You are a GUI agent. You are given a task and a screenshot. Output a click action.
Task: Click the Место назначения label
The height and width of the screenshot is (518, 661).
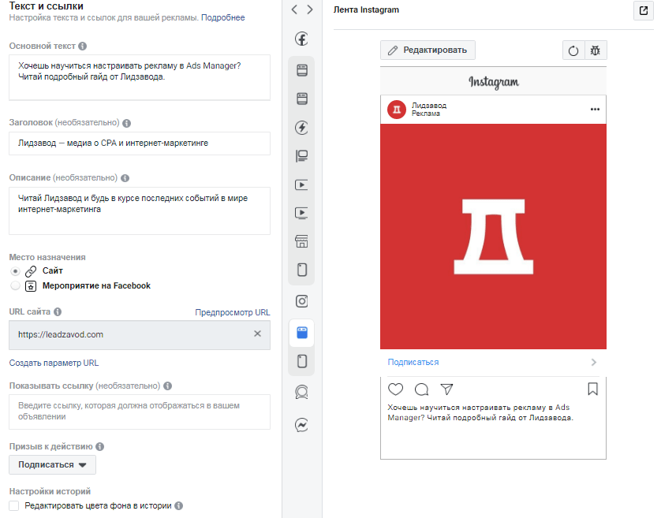click(47, 257)
